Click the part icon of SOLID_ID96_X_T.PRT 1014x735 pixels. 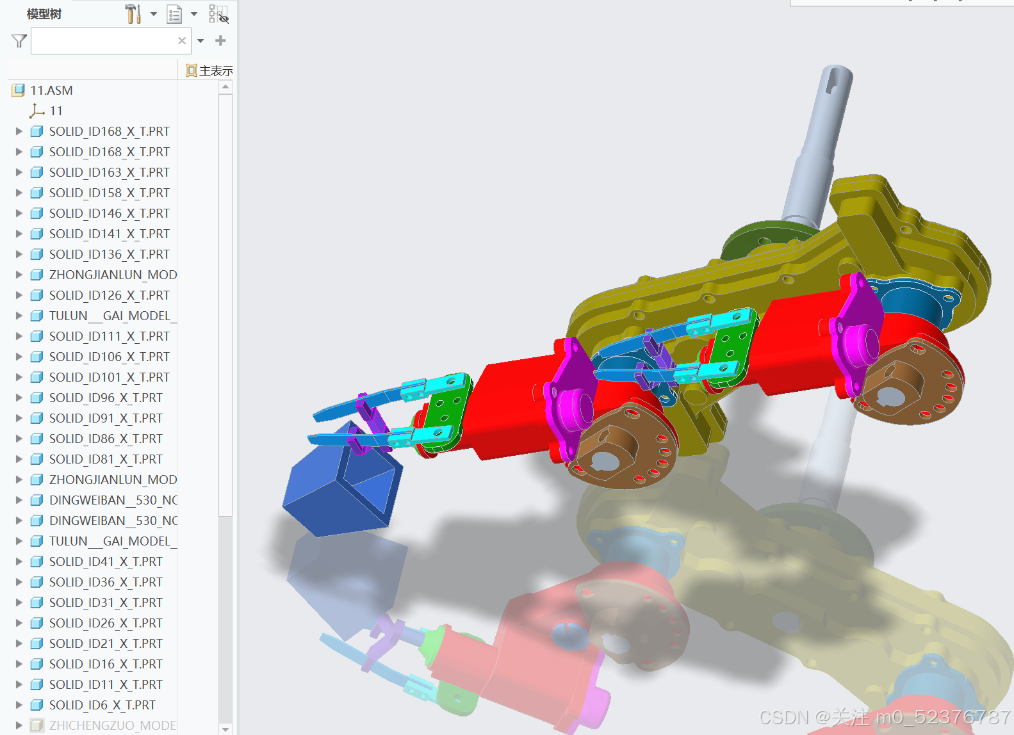point(37,398)
